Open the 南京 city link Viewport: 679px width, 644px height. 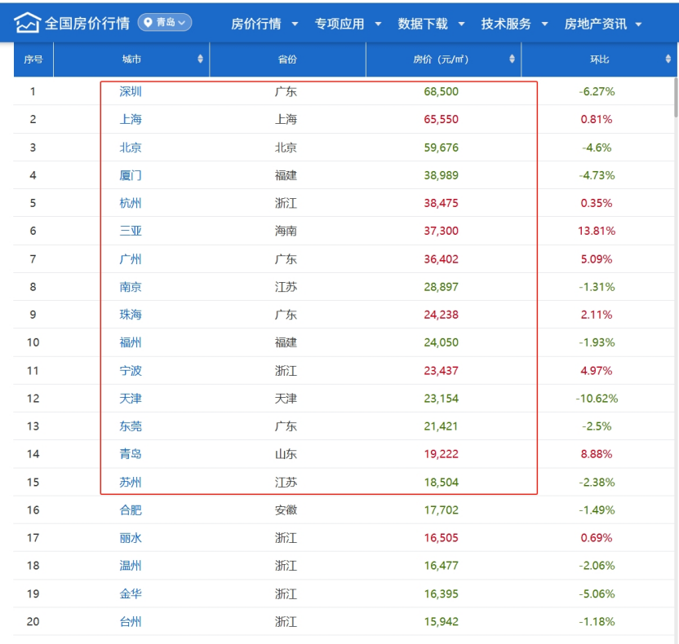tap(131, 287)
